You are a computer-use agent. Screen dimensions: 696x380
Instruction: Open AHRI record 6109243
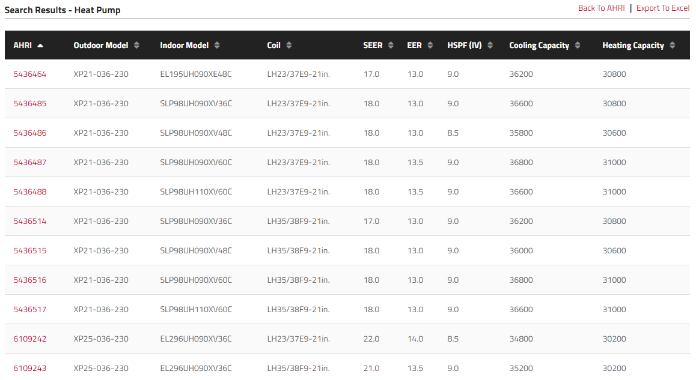pyautogui.click(x=29, y=368)
